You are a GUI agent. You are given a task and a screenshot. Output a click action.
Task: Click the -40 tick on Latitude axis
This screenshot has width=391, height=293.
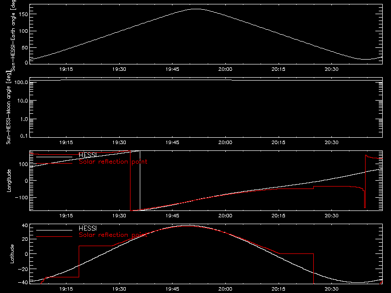coord(23,283)
